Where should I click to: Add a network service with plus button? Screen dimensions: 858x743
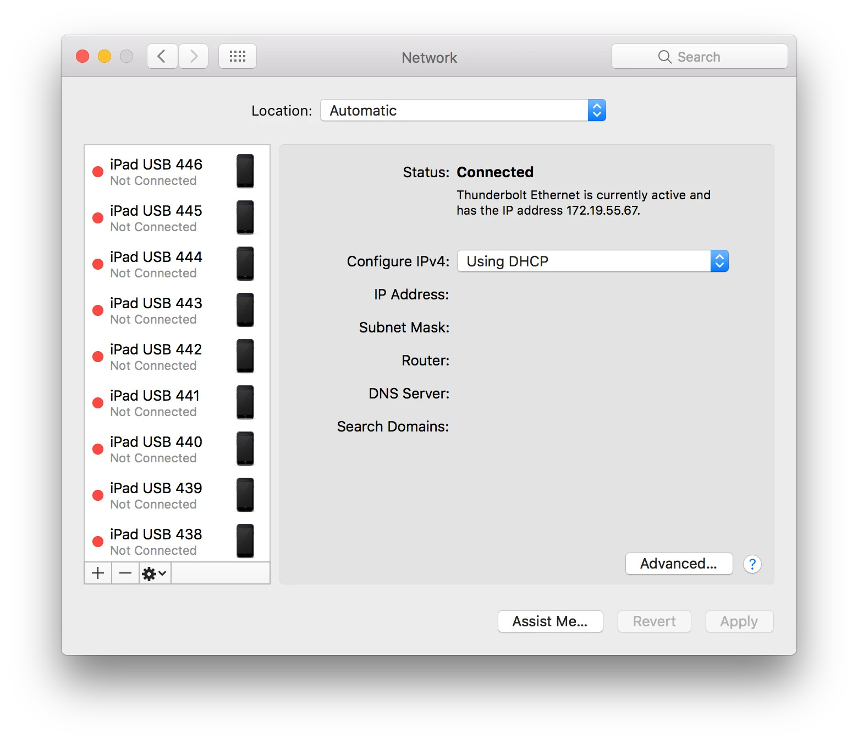point(98,573)
